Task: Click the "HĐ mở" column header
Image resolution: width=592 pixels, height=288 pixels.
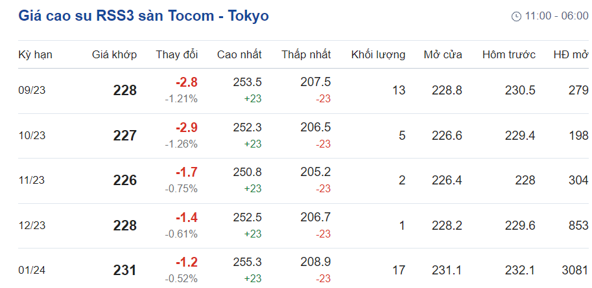Action: pyautogui.click(x=571, y=55)
